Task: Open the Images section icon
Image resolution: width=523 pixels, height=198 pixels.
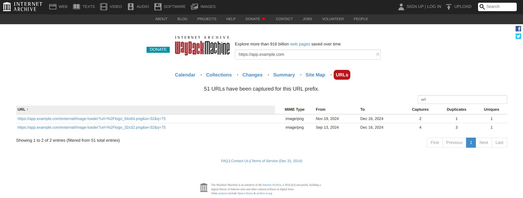Action: click(x=194, y=7)
